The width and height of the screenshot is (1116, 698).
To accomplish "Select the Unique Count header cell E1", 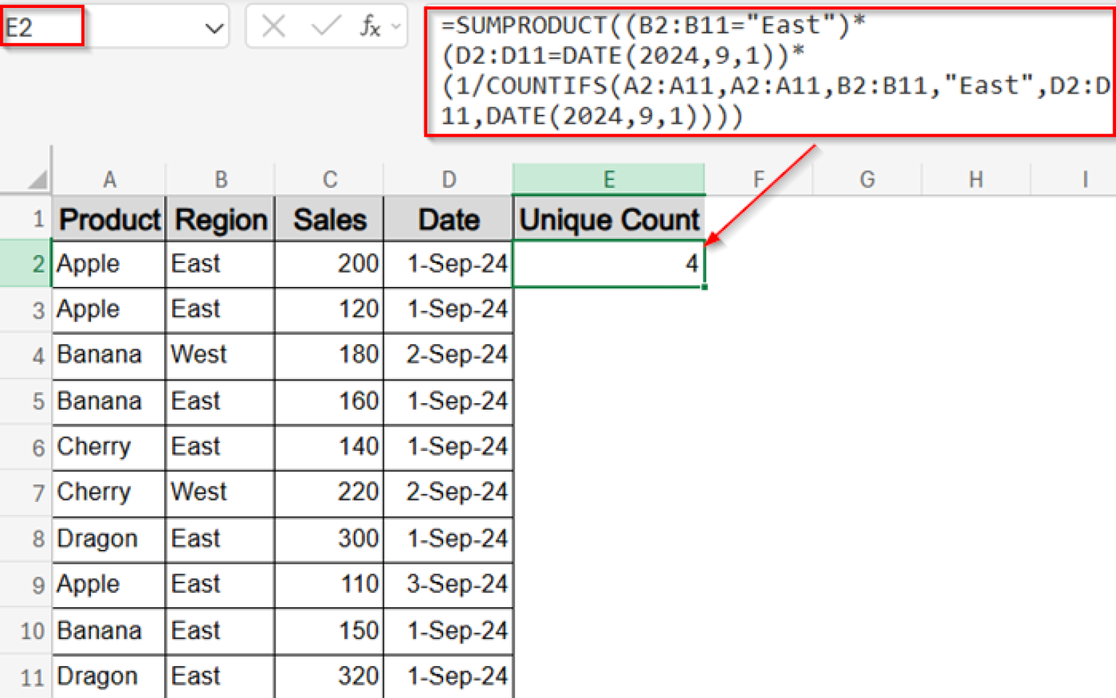I will 609,219.
